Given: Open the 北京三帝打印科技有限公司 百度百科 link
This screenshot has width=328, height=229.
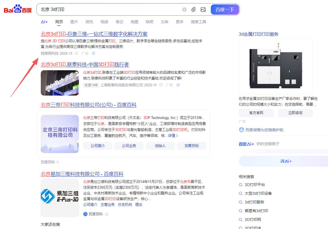Looking at the screenshot, I should (89, 105).
